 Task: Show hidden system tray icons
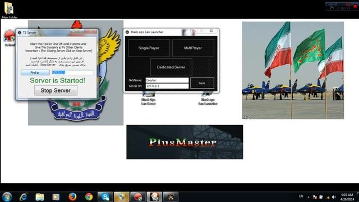tap(309, 197)
